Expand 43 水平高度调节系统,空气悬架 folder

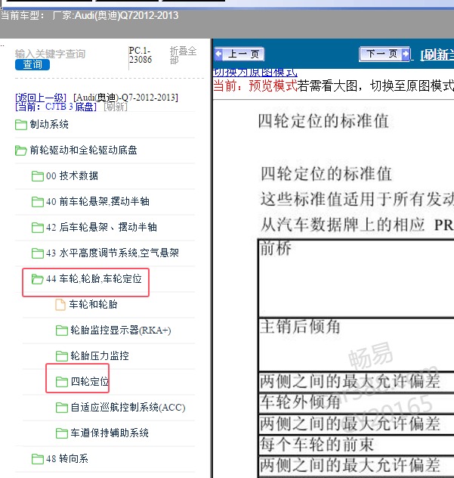pyautogui.click(x=113, y=253)
